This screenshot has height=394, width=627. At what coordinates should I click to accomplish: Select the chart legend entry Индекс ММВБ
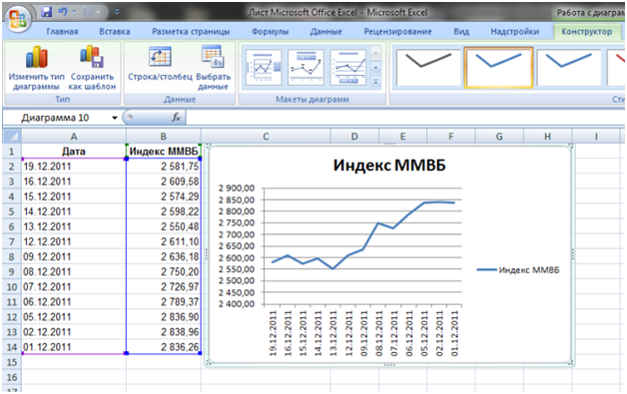[518, 270]
